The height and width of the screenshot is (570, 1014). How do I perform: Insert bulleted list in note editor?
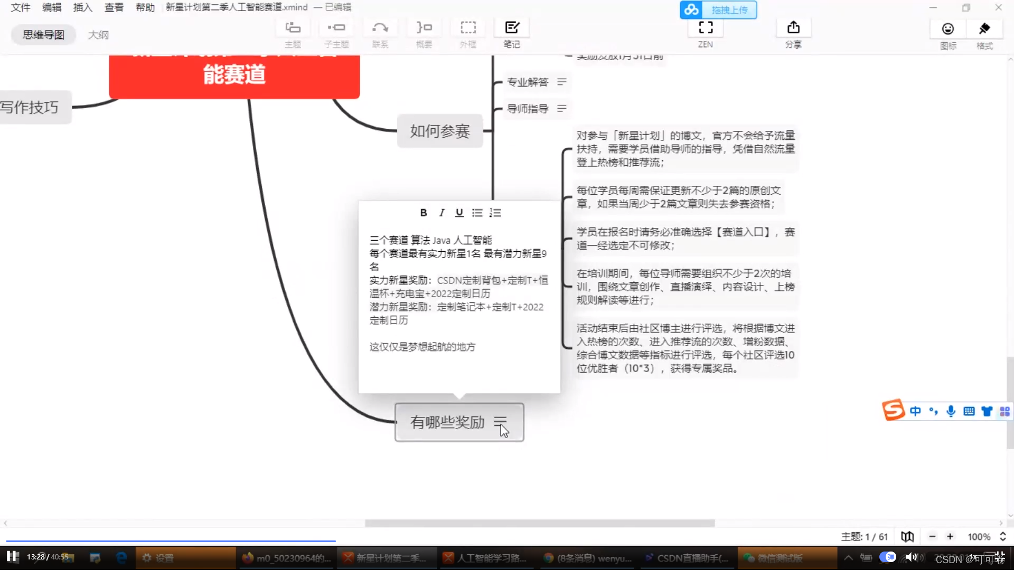click(x=477, y=213)
